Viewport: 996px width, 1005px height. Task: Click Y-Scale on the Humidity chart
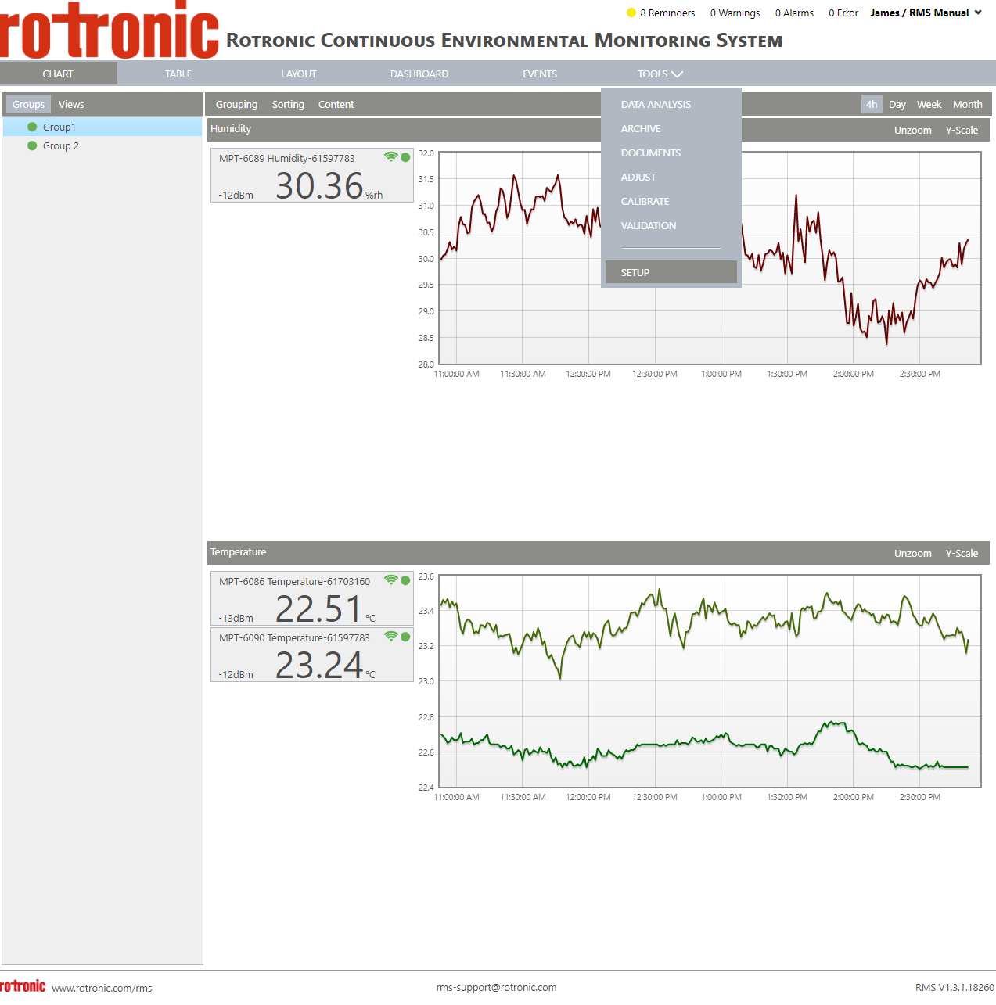coord(962,130)
